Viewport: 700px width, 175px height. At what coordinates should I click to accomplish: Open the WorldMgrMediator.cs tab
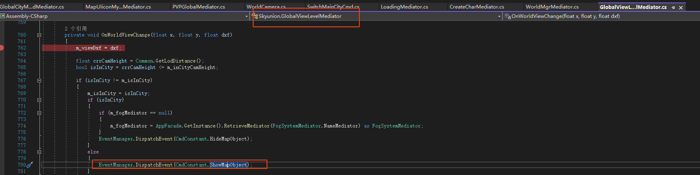[x=552, y=7]
